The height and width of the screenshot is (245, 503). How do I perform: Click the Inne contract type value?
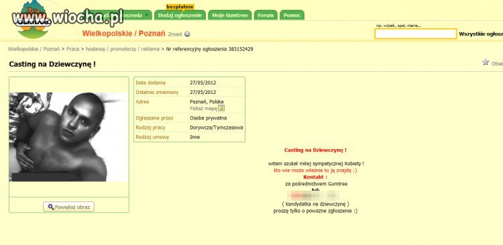coord(194,137)
